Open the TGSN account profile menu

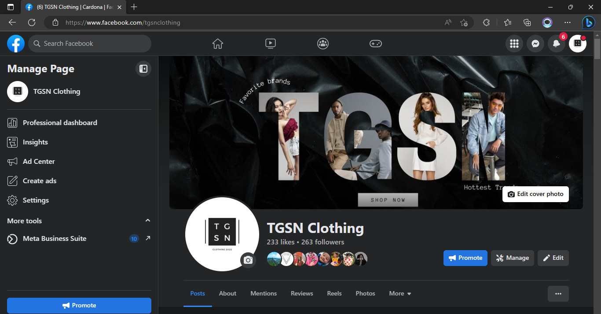tap(578, 44)
